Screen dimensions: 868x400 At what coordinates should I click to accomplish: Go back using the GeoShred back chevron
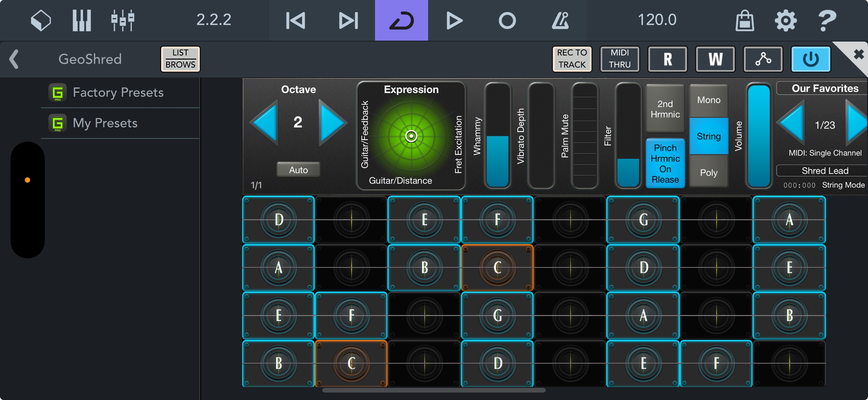[x=14, y=59]
